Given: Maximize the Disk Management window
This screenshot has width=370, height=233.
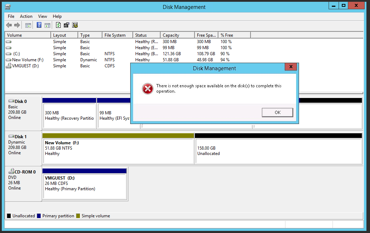Looking at the screenshot, I should tap(344, 6).
